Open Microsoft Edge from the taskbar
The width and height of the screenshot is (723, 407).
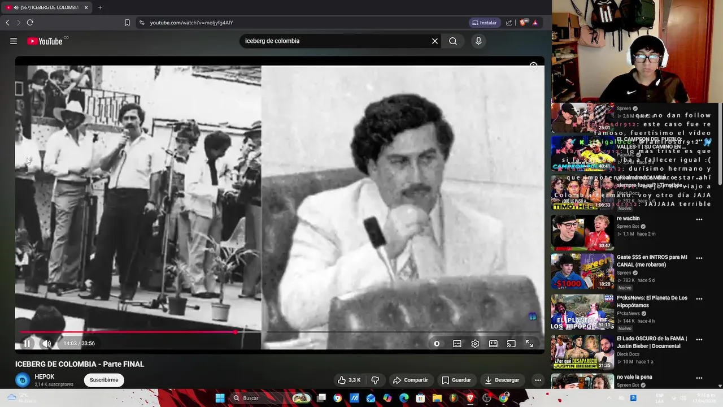coord(404,398)
